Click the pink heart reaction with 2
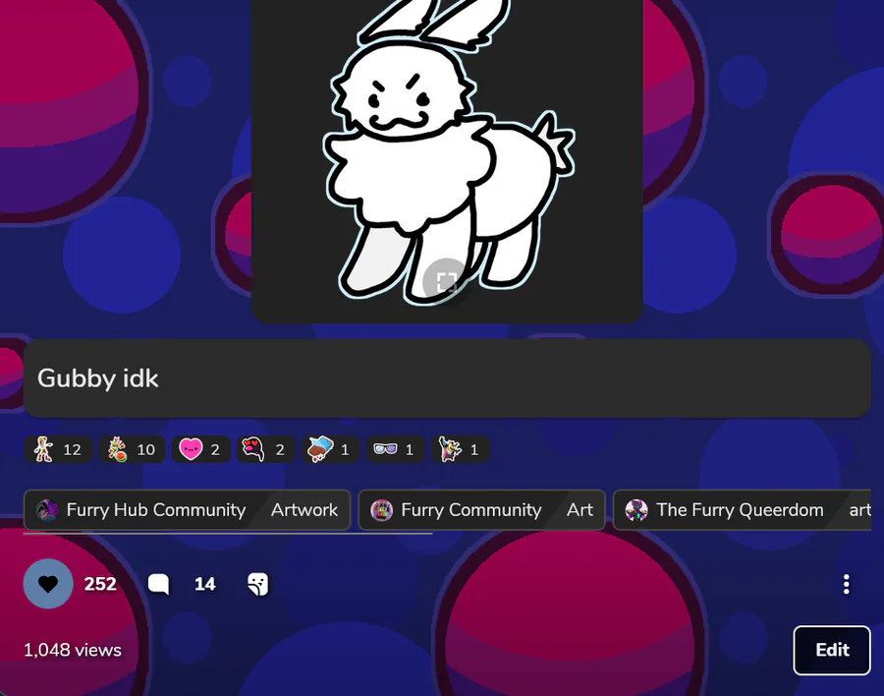Image resolution: width=884 pixels, height=696 pixels. pos(200,449)
